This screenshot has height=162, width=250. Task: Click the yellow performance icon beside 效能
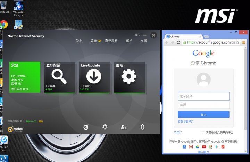click(99, 41)
